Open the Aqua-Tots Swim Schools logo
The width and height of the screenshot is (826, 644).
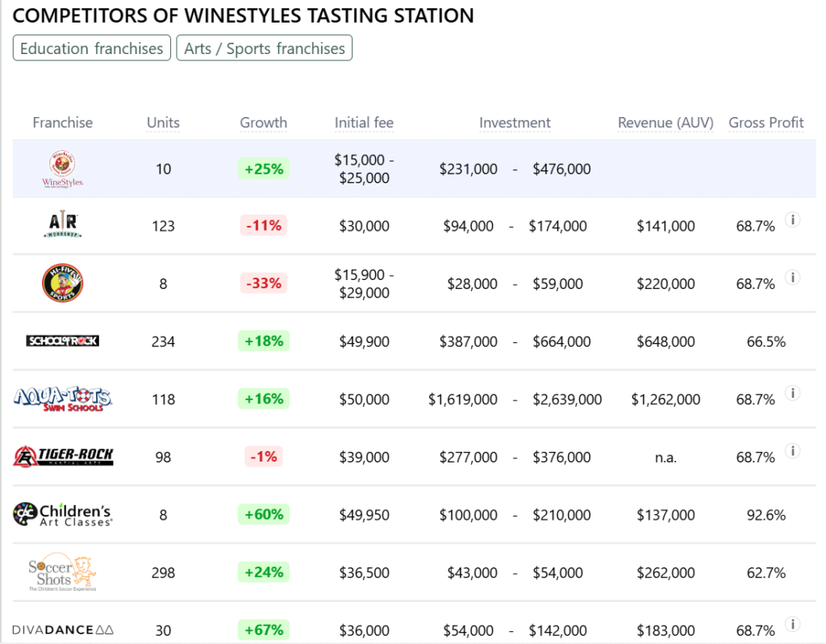63,399
